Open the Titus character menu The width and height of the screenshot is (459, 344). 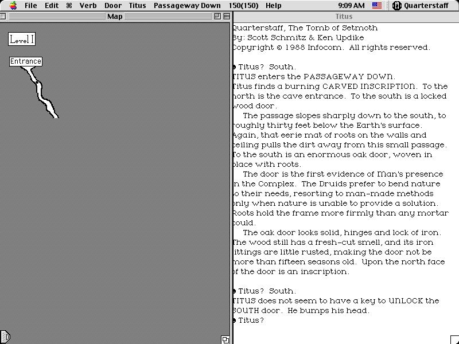pos(137,5)
